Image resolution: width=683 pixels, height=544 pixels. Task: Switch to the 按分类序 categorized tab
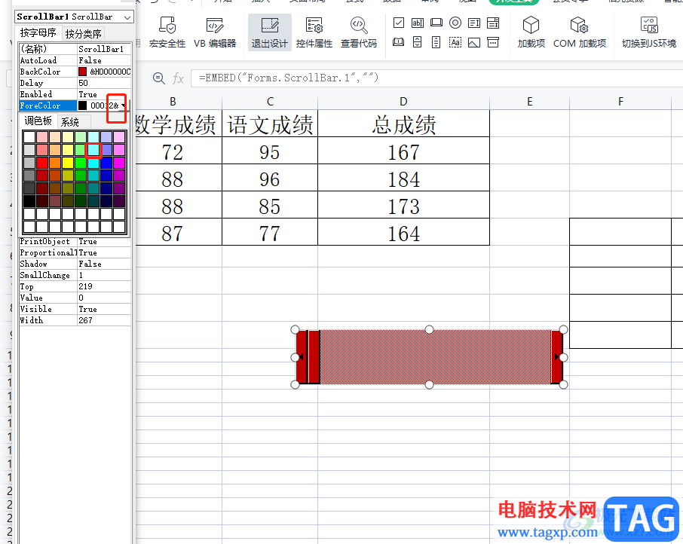(83, 33)
